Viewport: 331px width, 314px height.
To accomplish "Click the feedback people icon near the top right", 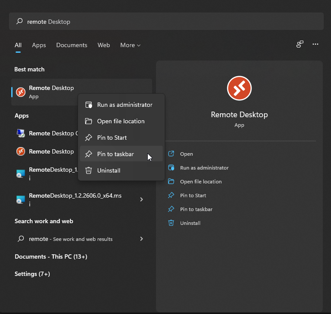I will pyautogui.click(x=299, y=45).
